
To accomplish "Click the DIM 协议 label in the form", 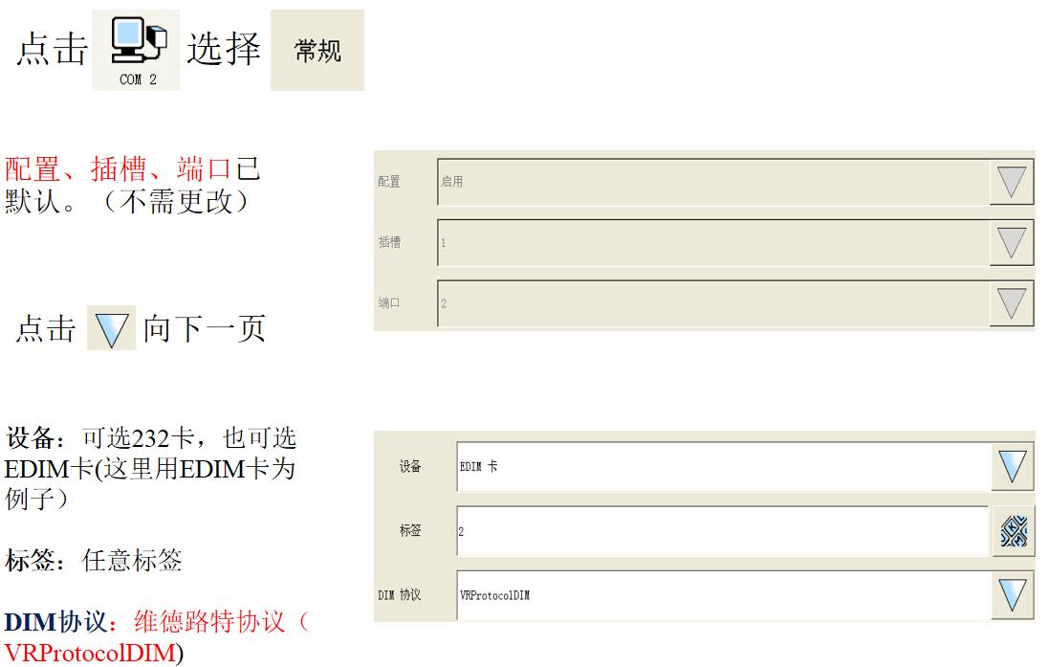I will pyautogui.click(x=400, y=595).
